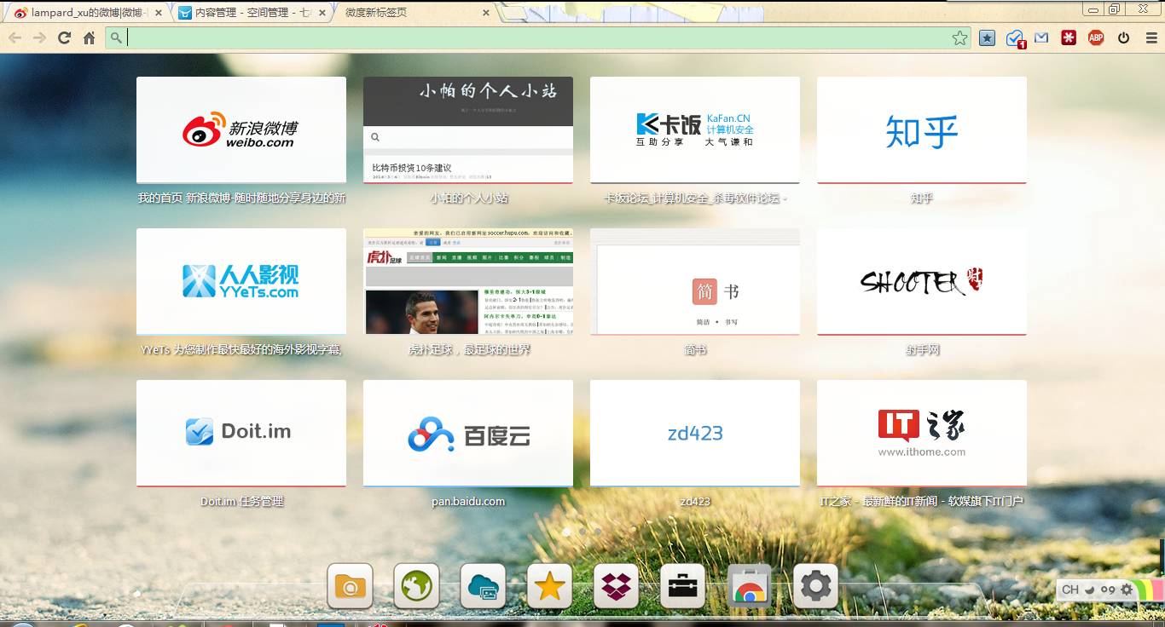Open the mail envelope extension
1165x627 pixels.
point(1041,37)
